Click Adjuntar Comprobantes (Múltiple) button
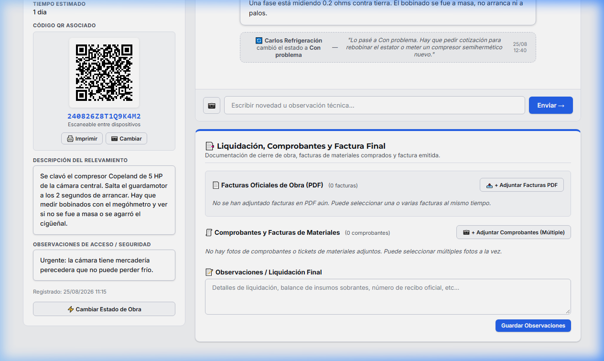Screen dimensions: 604x361 (x=513, y=232)
